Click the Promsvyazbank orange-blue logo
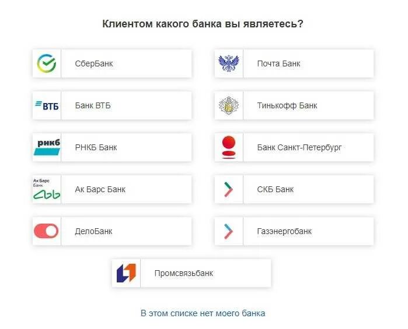This screenshot has height=329, width=408. (x=126, y=273)
